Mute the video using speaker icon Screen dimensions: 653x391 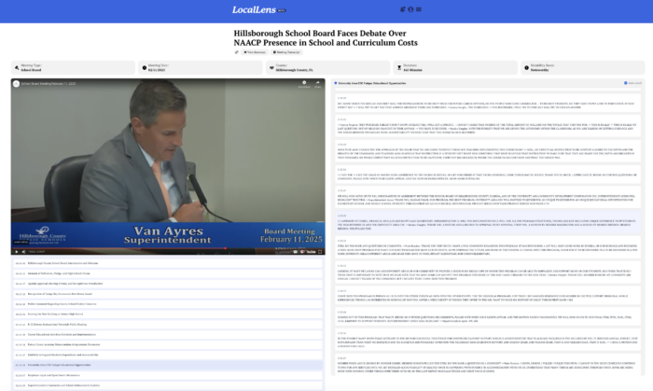[x=23, y=252]
